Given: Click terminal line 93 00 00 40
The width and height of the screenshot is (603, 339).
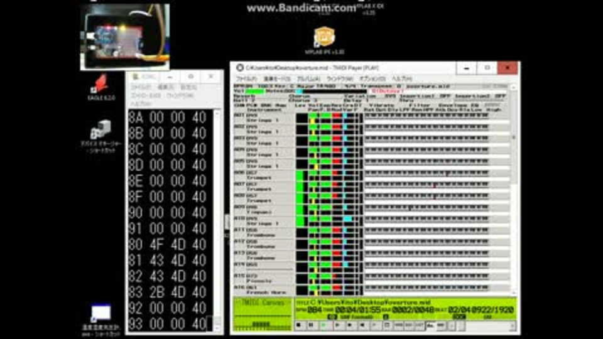Looking at the screenshot, I should click(167, 324).
